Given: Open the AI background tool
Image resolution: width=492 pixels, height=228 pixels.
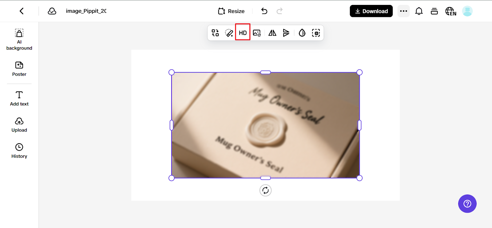Looking at the screenshot, I should (x=19, y=39).
